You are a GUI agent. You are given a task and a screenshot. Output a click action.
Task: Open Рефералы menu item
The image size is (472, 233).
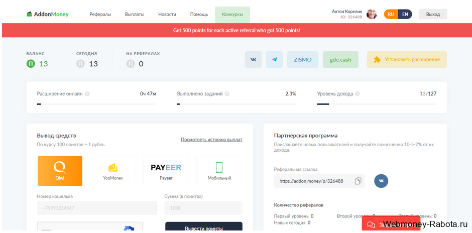[100, 14]
